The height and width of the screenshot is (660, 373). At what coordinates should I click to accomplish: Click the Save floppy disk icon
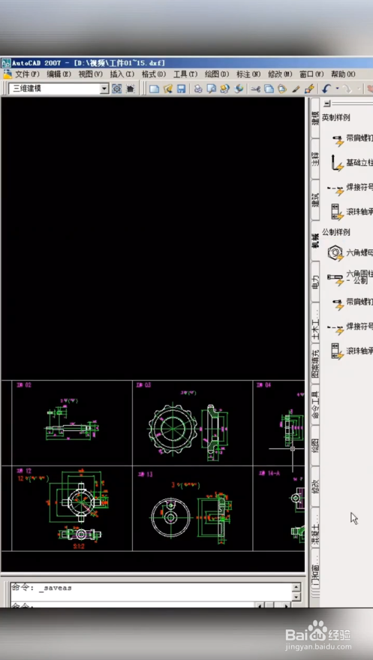pos(181,89)
